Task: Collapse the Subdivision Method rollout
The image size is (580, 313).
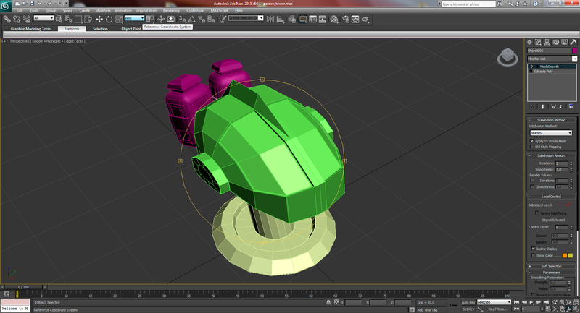Action: tap(551, 120)
